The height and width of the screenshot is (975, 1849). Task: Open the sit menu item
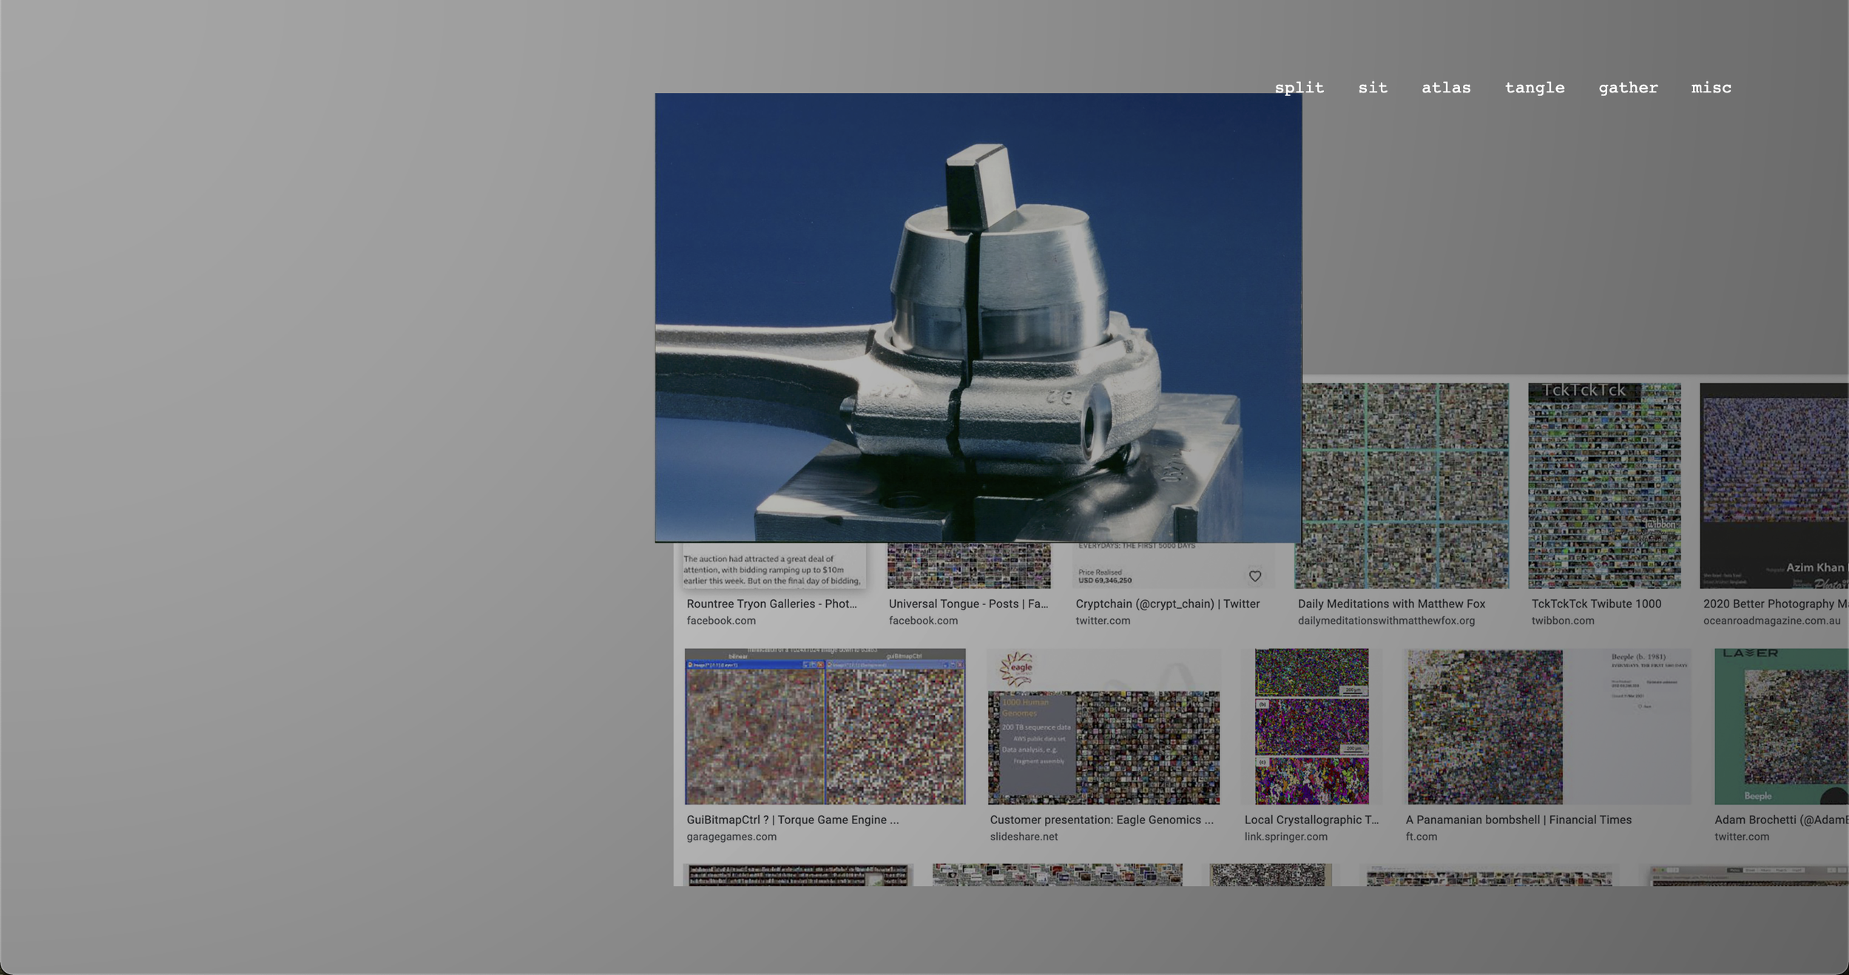1373,87
